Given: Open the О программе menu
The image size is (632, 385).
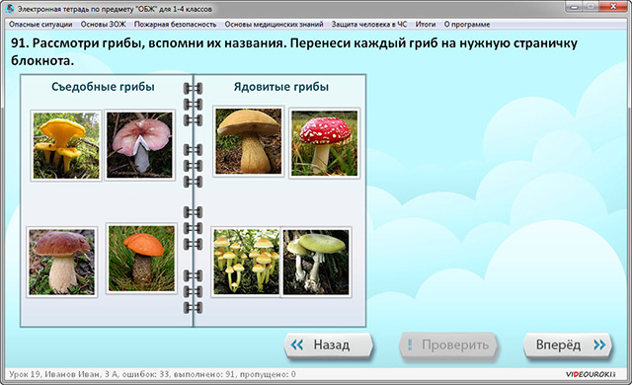Looking at the screenshot, I should pyautogui.click(x=467, y=24).
